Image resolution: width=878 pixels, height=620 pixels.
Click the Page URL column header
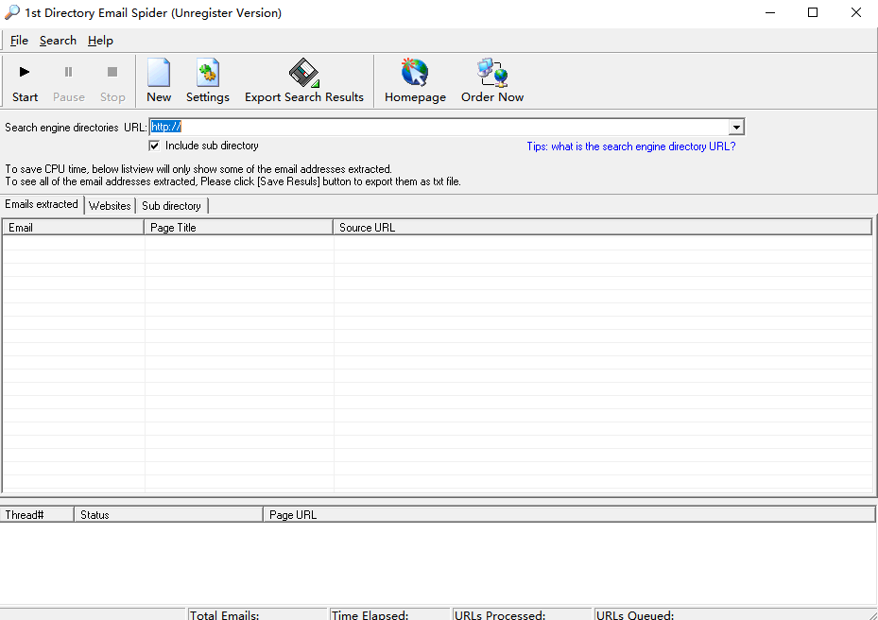coord(570,515)
